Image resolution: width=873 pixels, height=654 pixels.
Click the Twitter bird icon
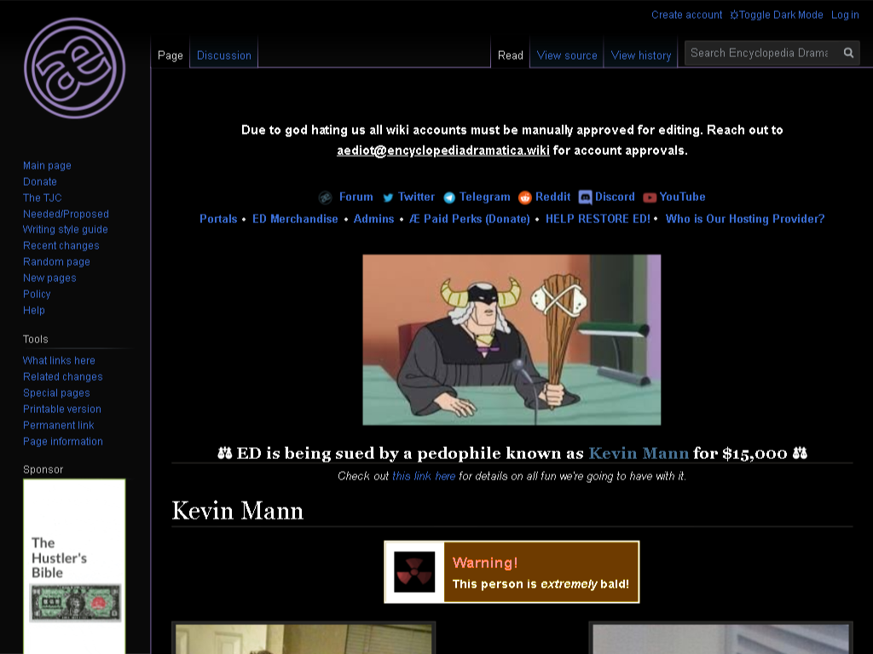[388, 198]
